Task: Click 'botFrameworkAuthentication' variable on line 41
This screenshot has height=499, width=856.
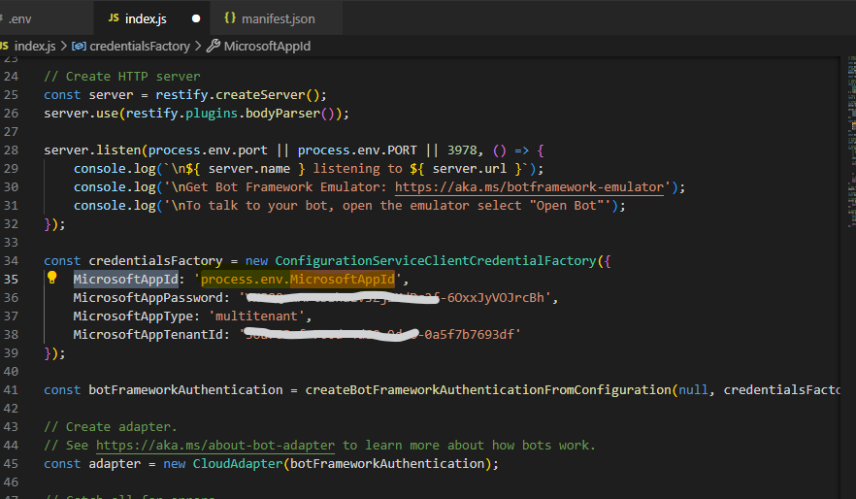Action: point(185,390)
